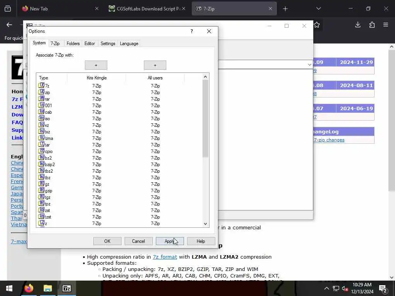Click the tar file type icon
Viewport: 395px width, 296px height.
(41, 144)
